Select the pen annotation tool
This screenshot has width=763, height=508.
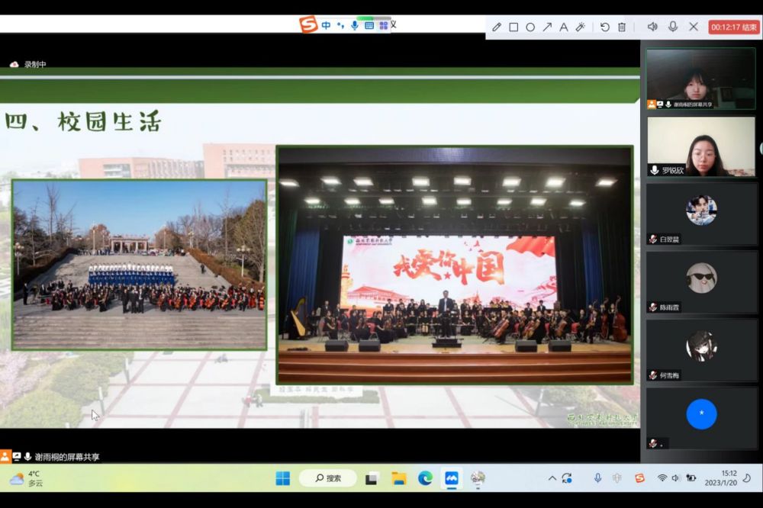497,27
